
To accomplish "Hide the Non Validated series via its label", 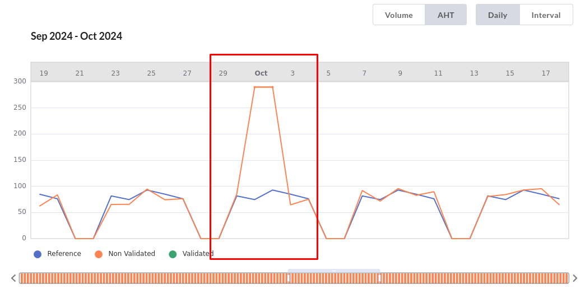I will pos(132,254).
